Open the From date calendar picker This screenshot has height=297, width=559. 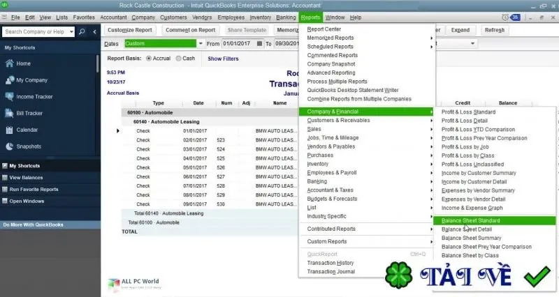259,43
